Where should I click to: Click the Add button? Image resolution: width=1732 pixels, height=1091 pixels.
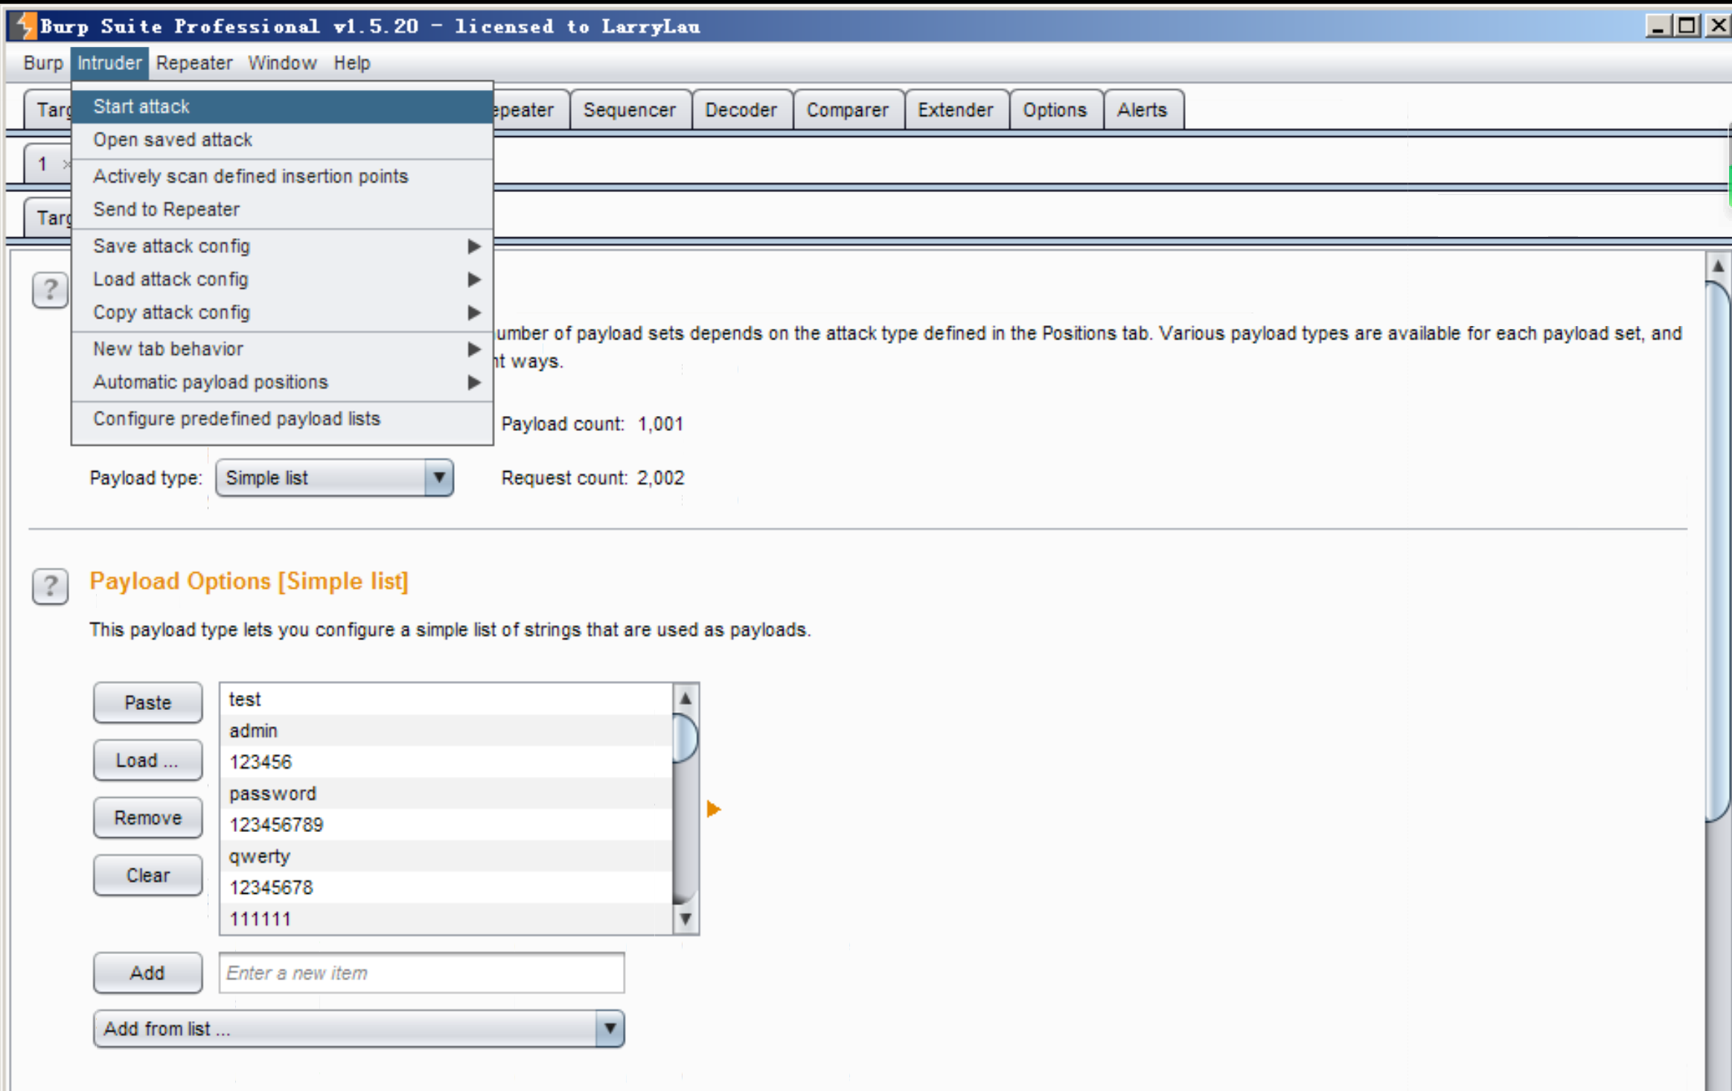(147, 973)
